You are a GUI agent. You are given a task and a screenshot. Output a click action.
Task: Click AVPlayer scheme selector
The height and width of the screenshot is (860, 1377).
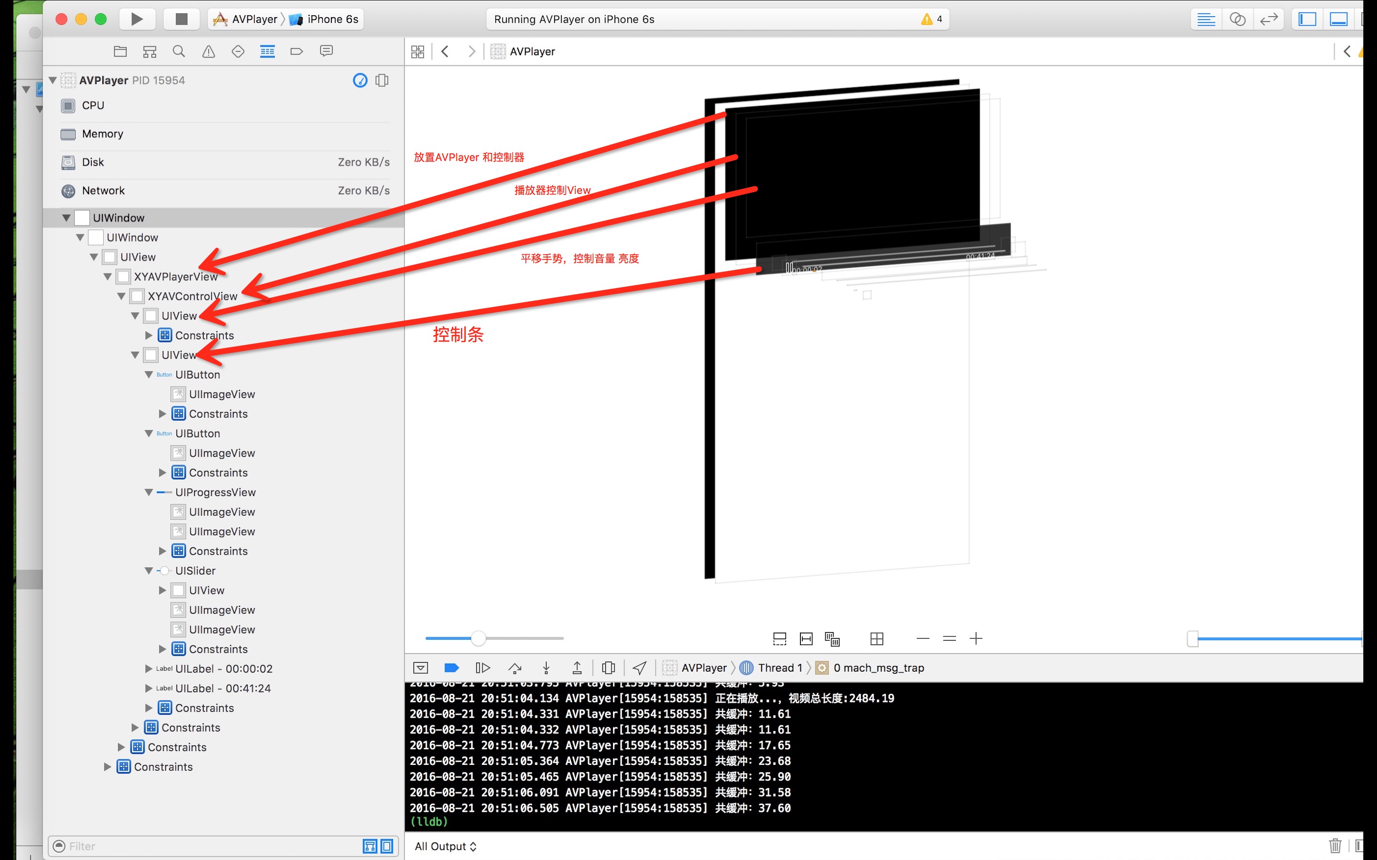[x=245, y=19]
